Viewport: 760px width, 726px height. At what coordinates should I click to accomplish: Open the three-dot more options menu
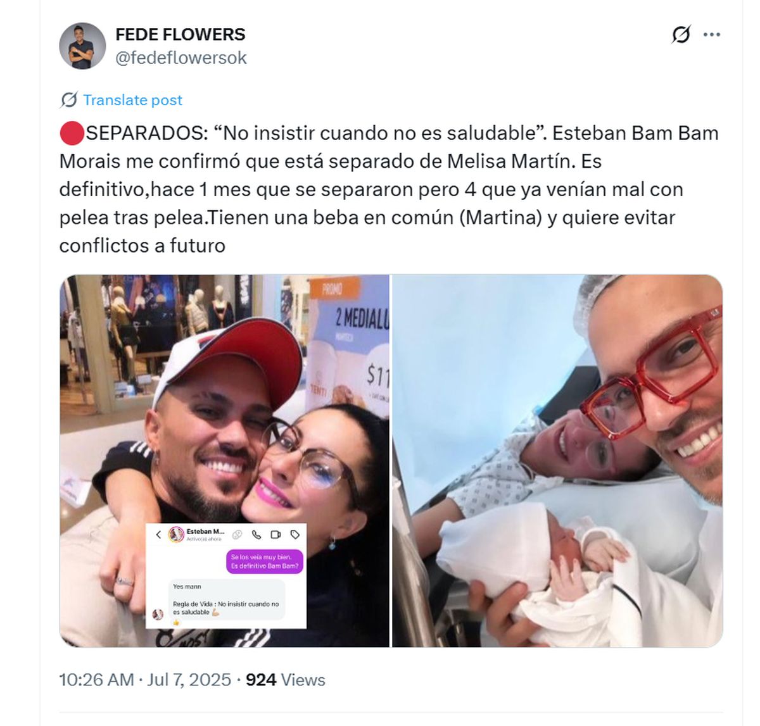pos(712,35)
